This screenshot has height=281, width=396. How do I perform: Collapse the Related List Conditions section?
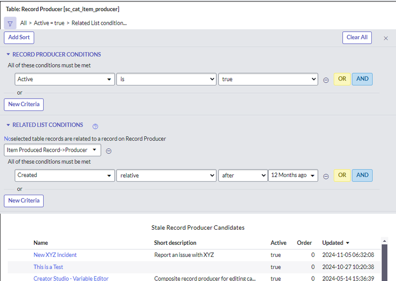pos(8,125)
